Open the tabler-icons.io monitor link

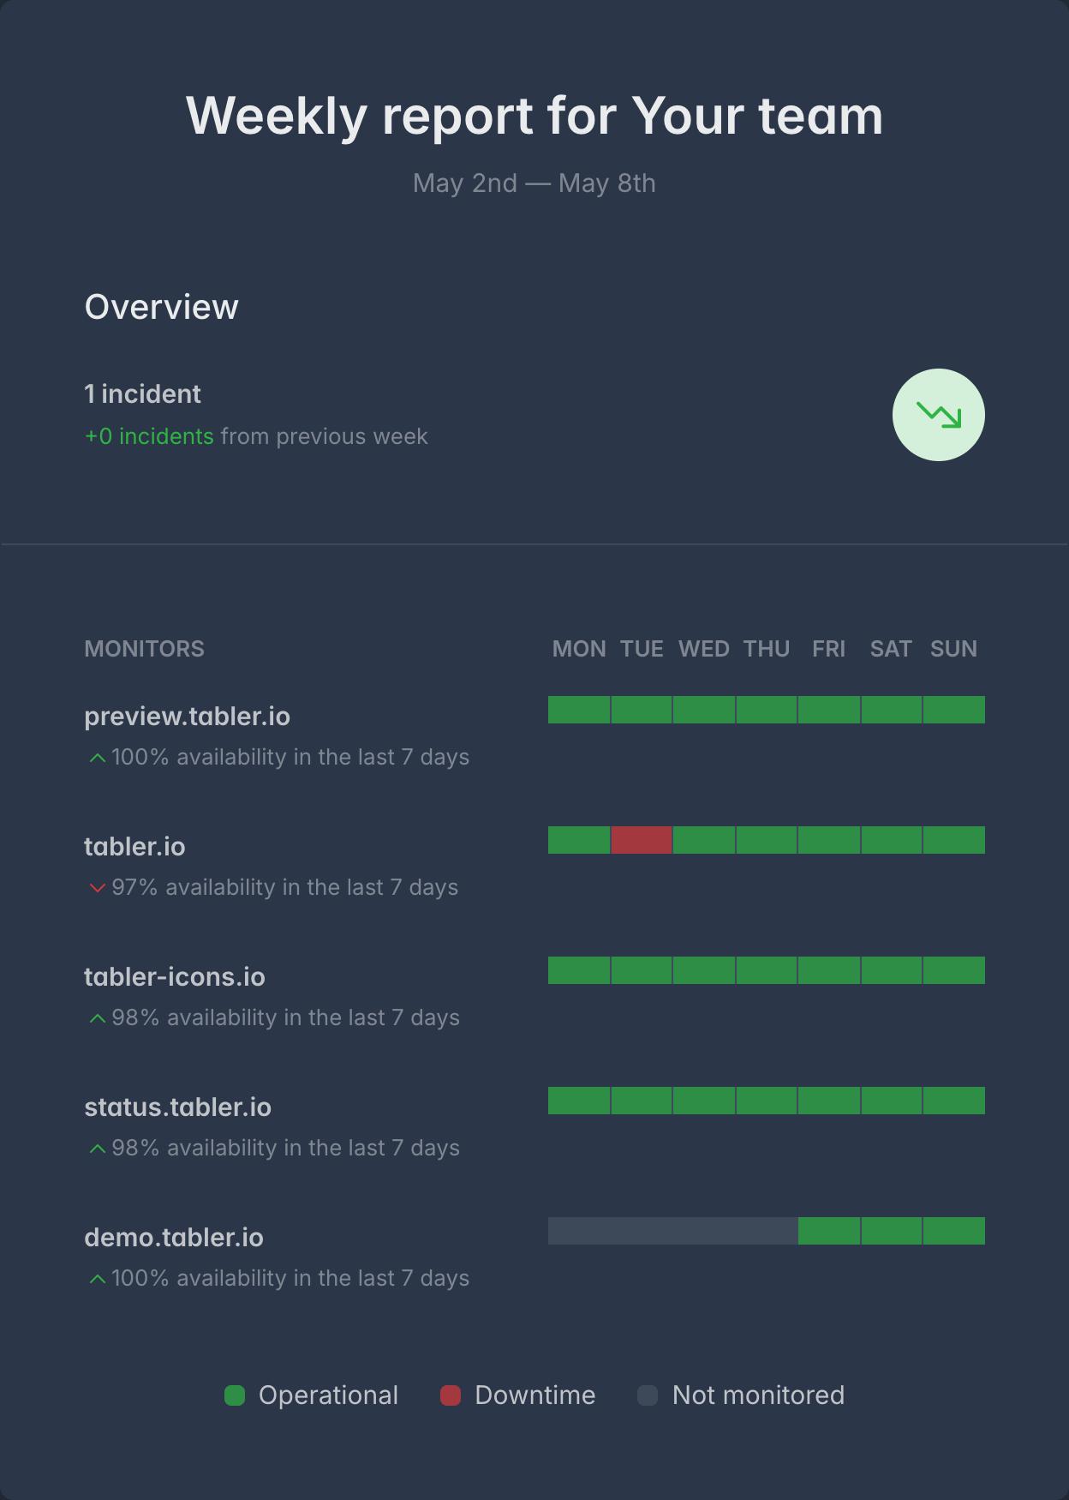click(175, 977)
